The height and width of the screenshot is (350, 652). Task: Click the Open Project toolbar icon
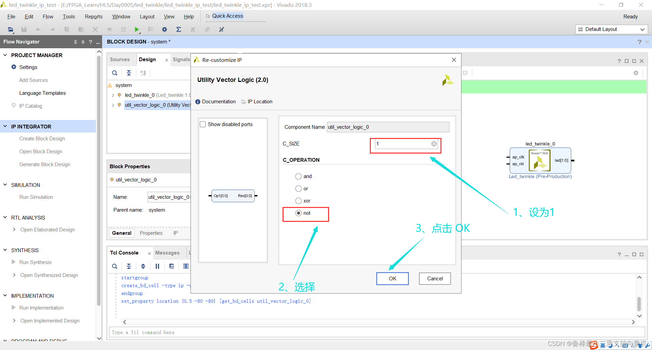(11, 30)
